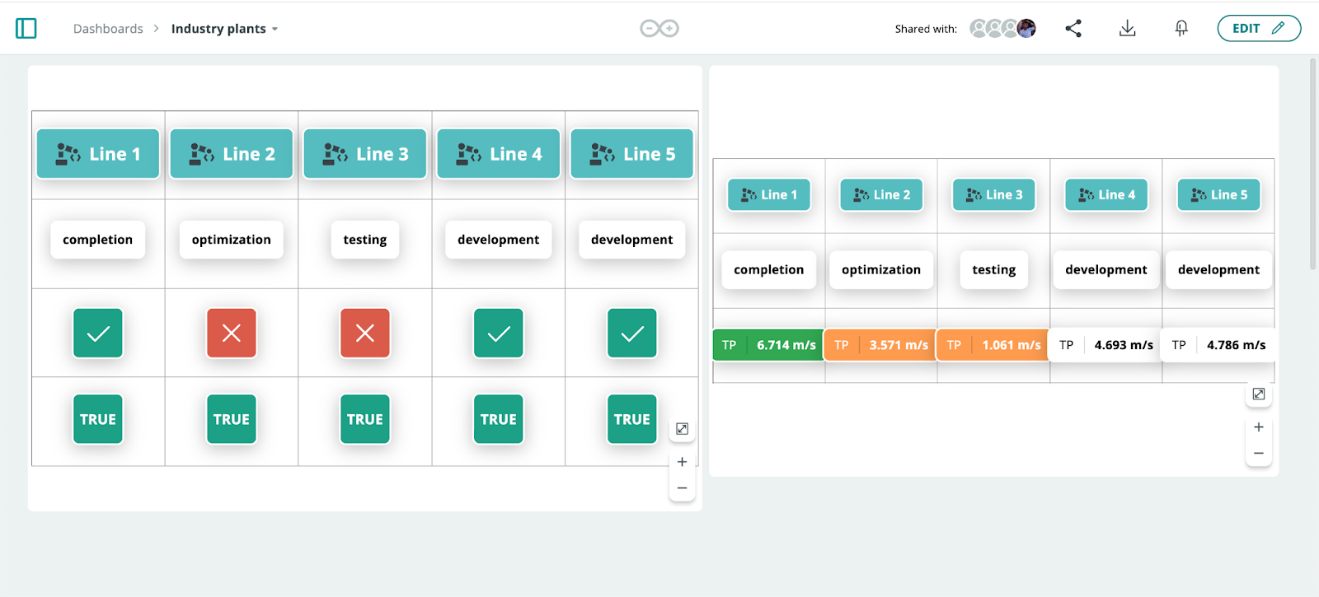Select large Line 1 tile in left widget
The image size is (1319, 597).
pyautogui.click(x=98, y=154)
